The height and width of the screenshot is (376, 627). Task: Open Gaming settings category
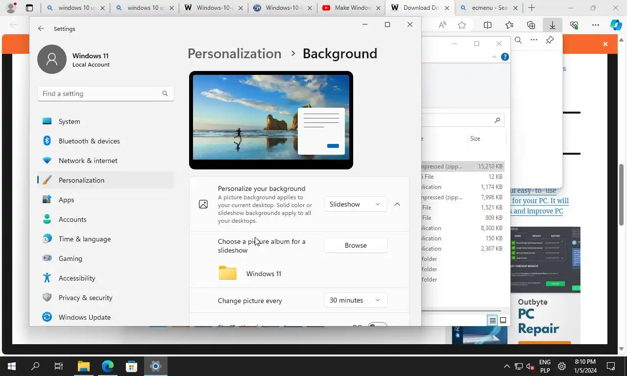point(106,258)
